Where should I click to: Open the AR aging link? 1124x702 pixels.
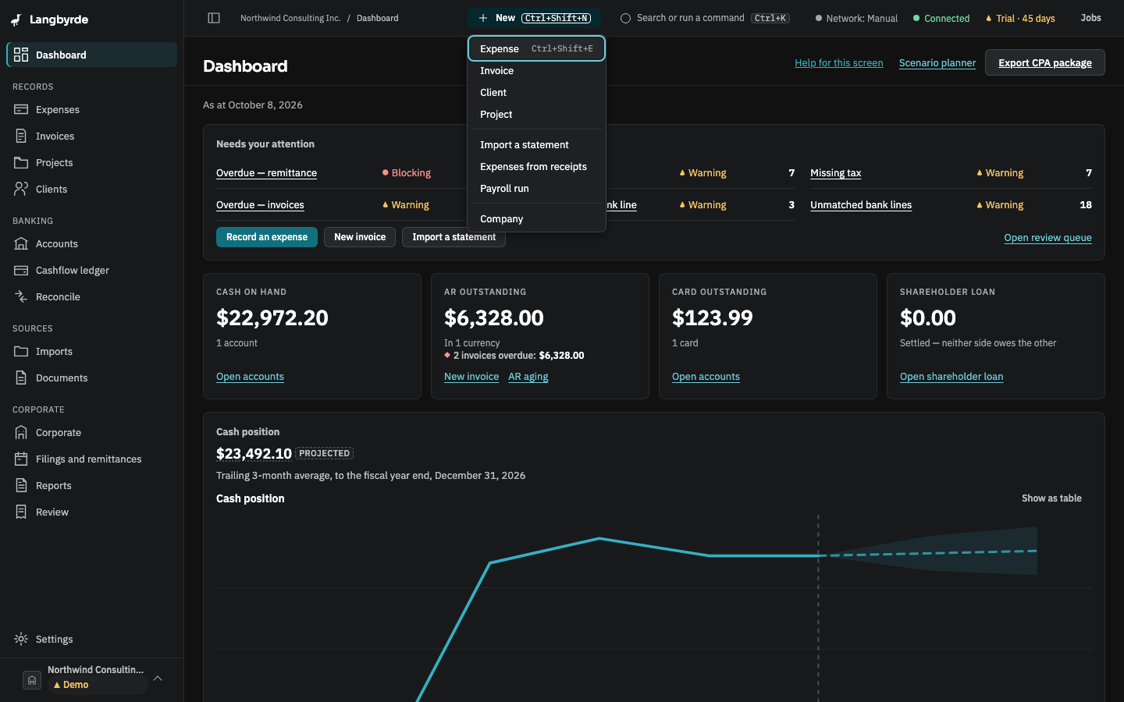[528, 377]
